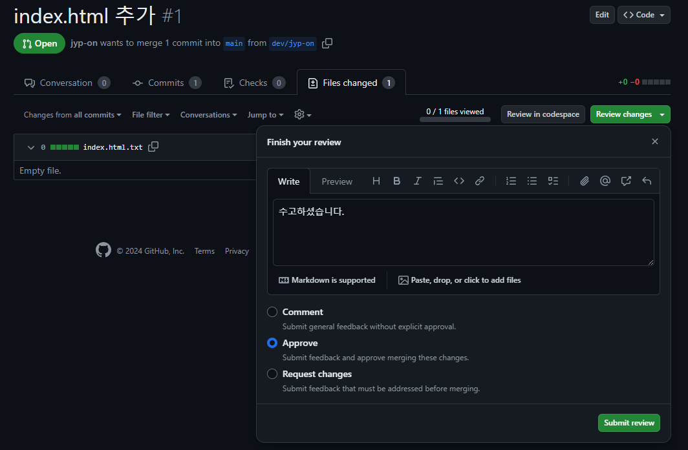Click inside the review comment text area

tap(464, 232)
